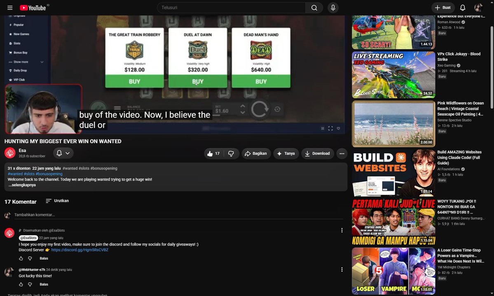The image size is (494, 296).
Task: Dislike the video with thumbs down
Action: (231, 153)
